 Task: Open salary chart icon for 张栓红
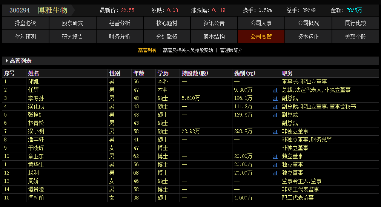(275, 115)
